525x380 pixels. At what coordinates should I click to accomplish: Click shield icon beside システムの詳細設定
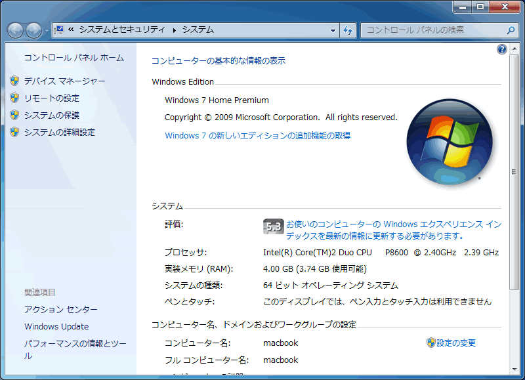(x=14, y=132)
